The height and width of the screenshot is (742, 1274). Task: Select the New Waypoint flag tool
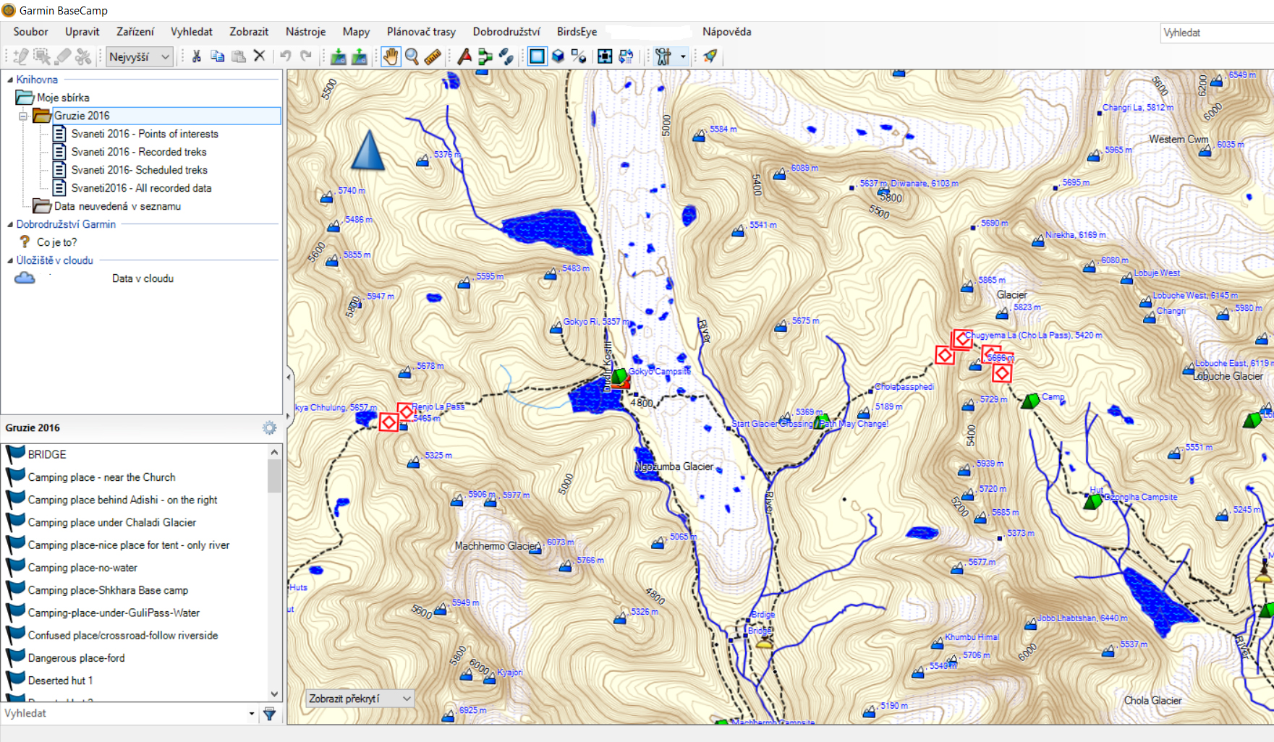(x=464, y=56)
